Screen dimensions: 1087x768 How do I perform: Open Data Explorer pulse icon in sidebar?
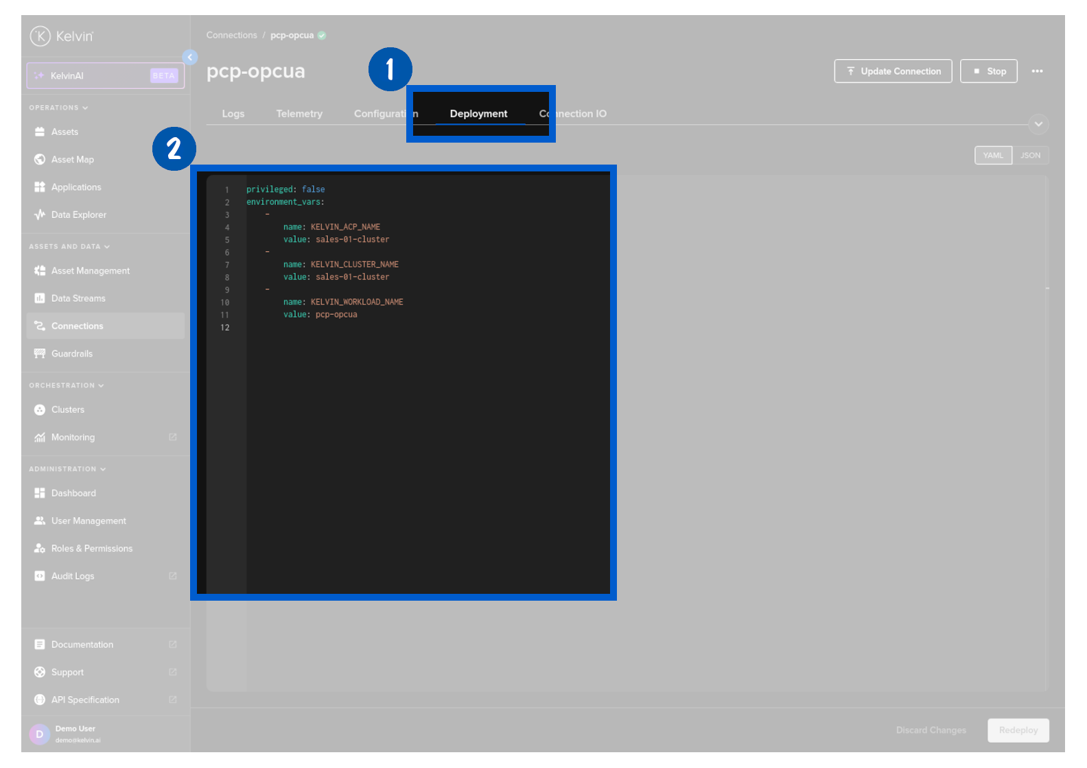[40, 215]
